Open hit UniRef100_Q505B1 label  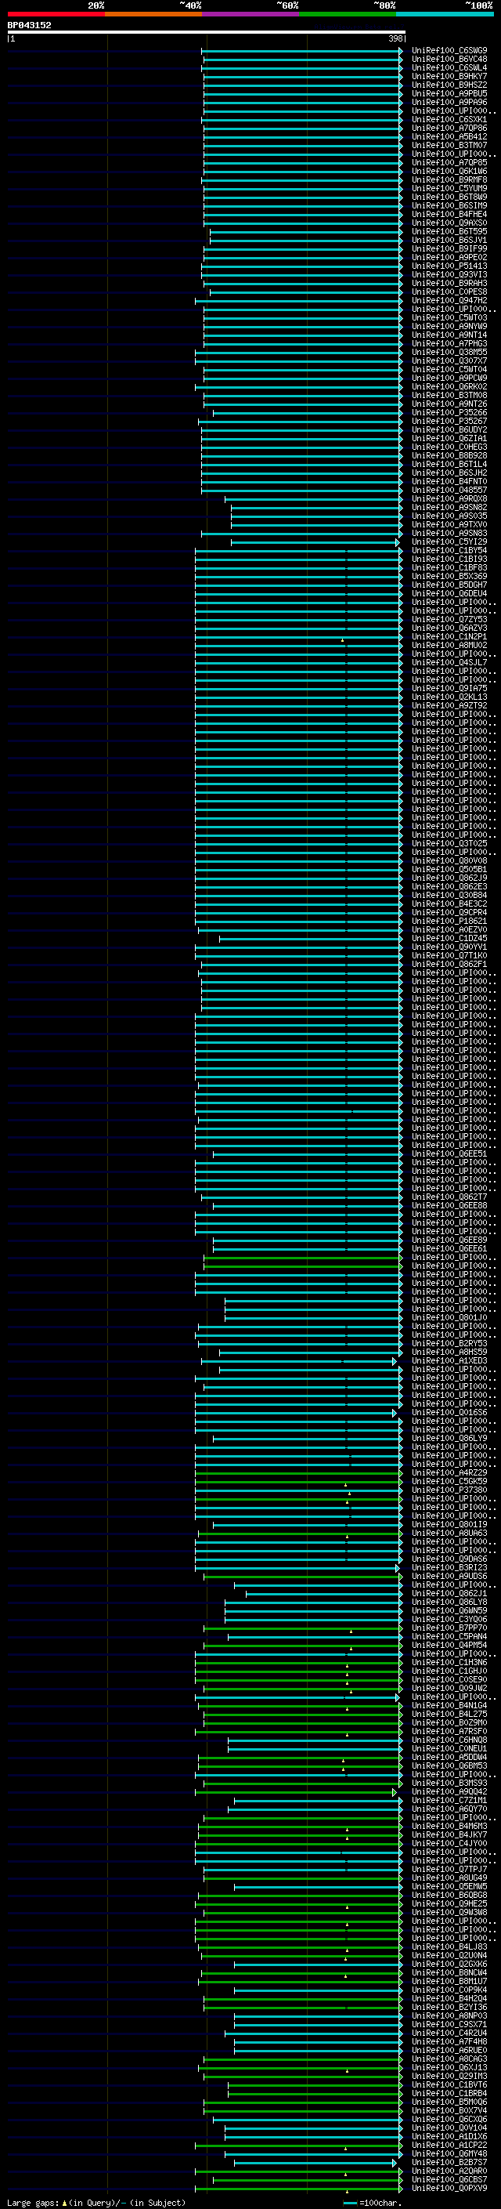(x=449, y=870)
